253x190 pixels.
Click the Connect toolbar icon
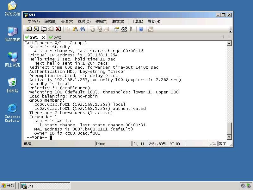[x=29, y=29]
